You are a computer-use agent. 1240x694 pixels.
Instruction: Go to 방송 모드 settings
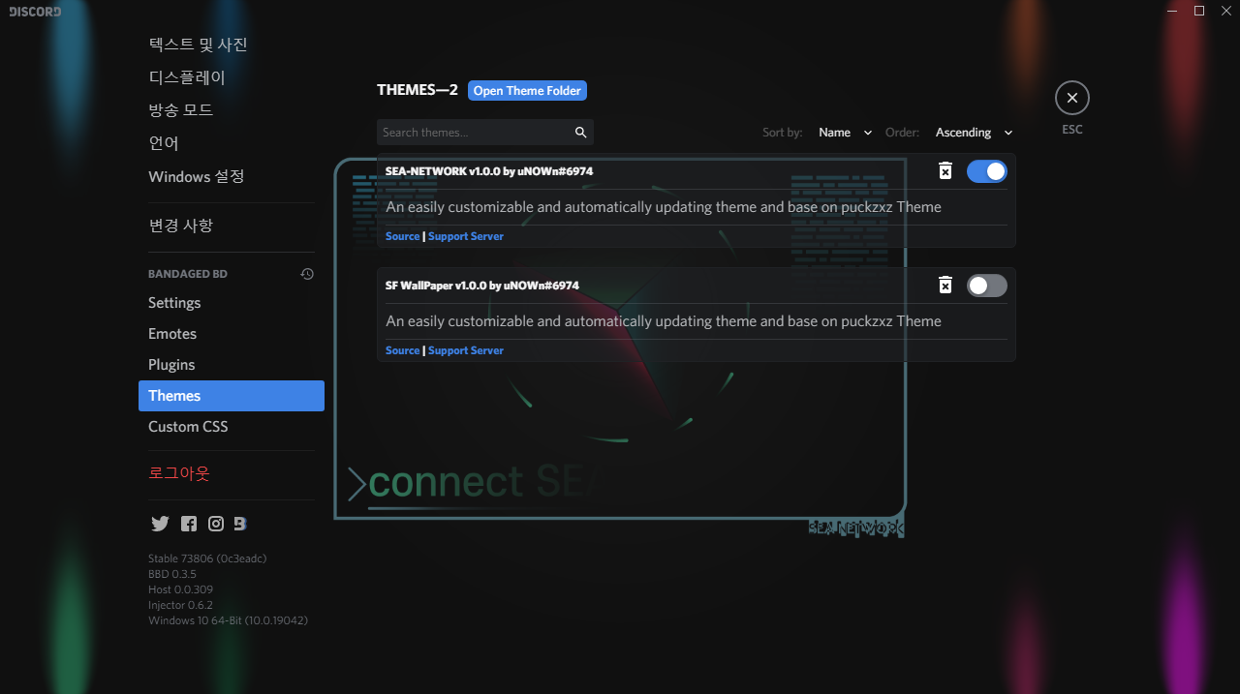tap(232, 110)
